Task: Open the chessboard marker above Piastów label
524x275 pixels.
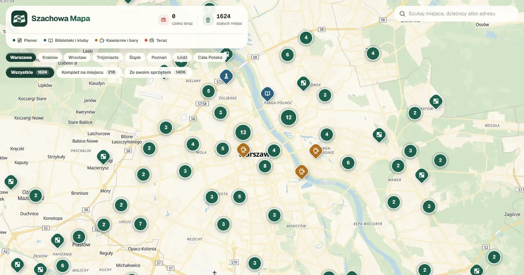Action: 57,240
